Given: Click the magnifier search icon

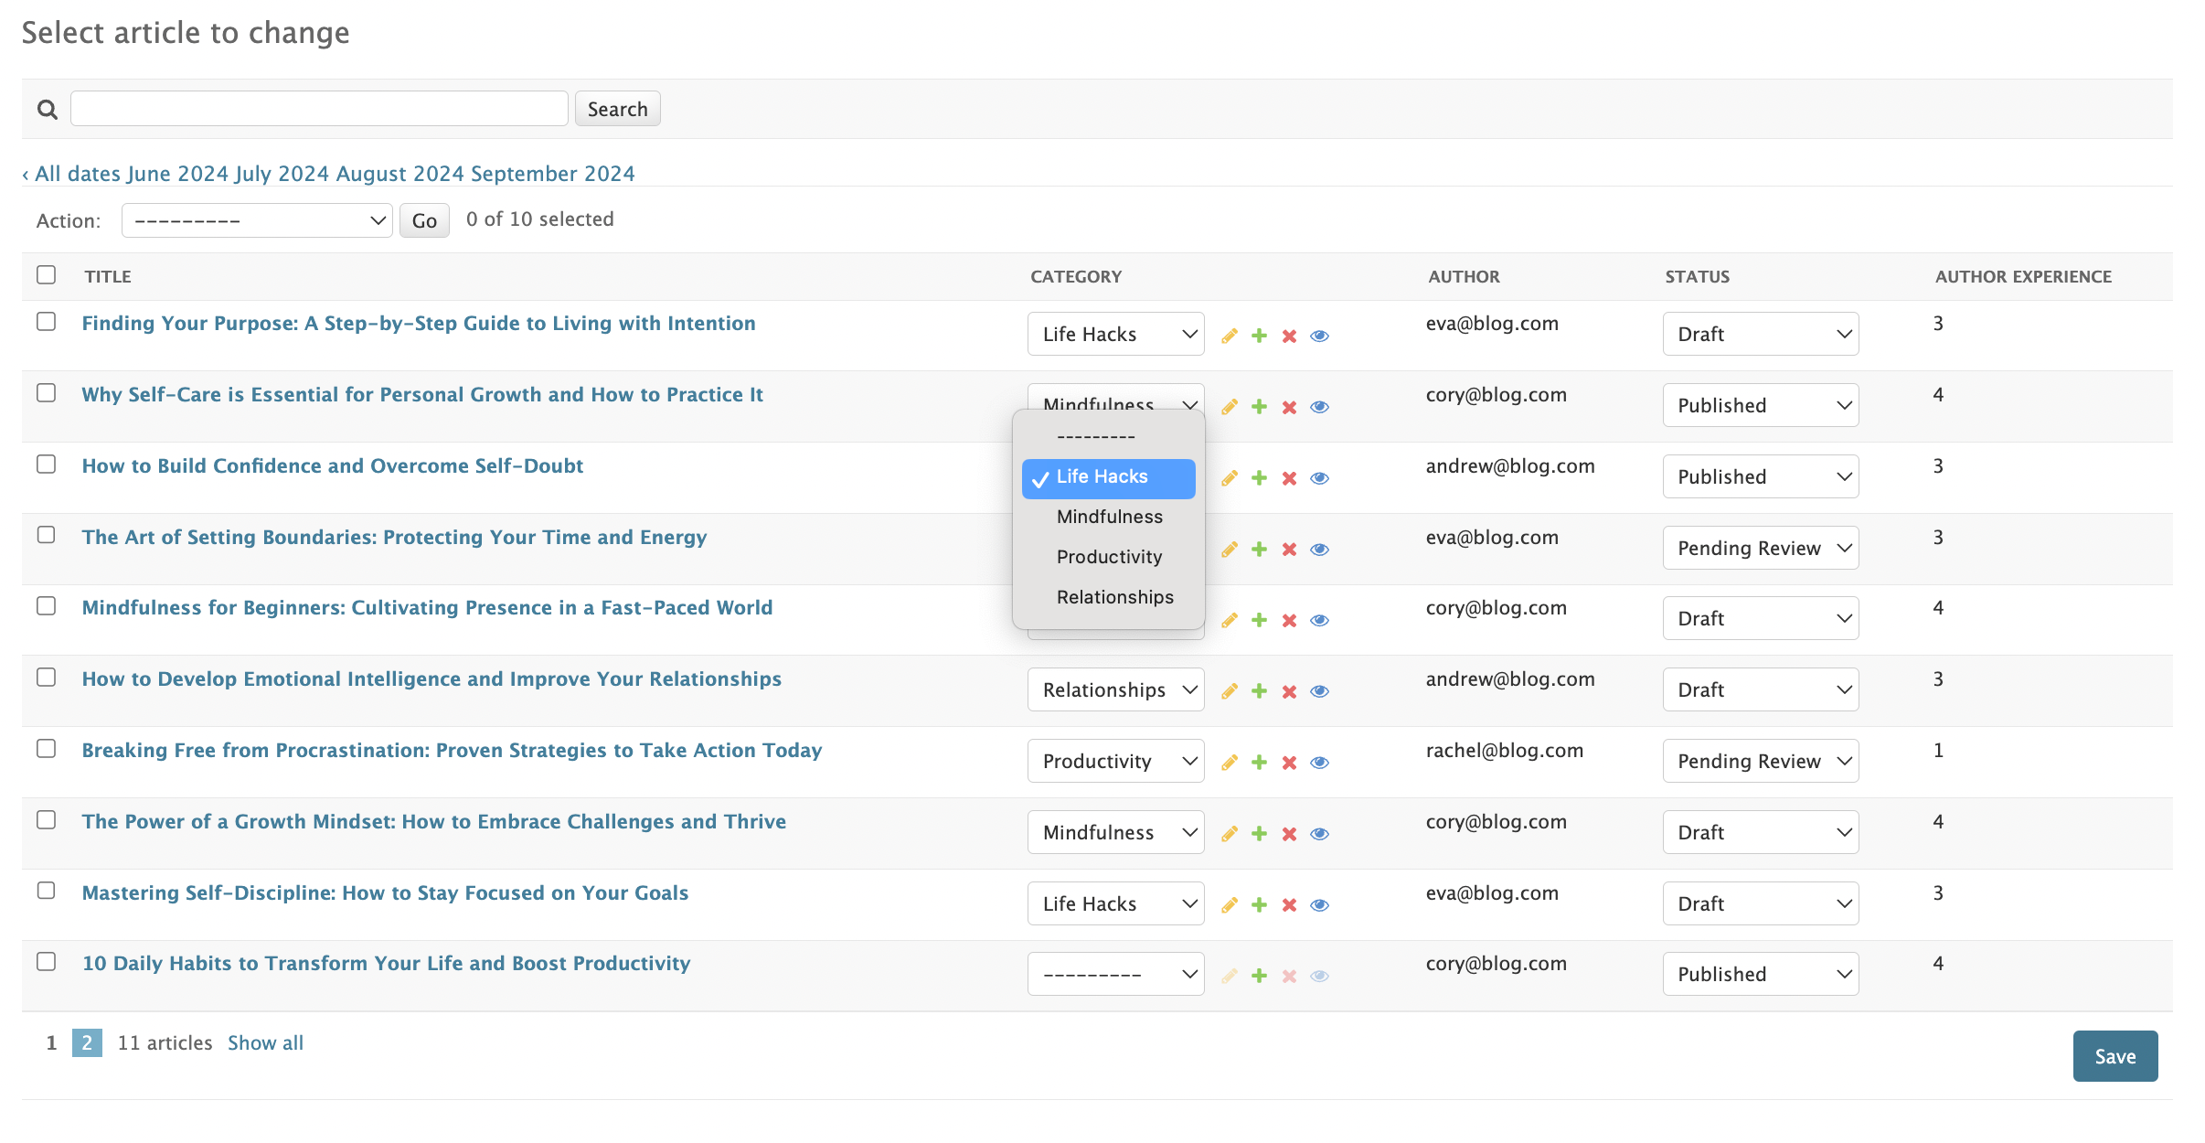Looking at the screenshot, I should (x=47, y=108).
